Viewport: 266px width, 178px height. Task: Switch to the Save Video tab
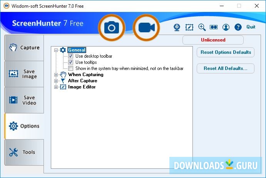pyautogui.click(x=24, y=100)
